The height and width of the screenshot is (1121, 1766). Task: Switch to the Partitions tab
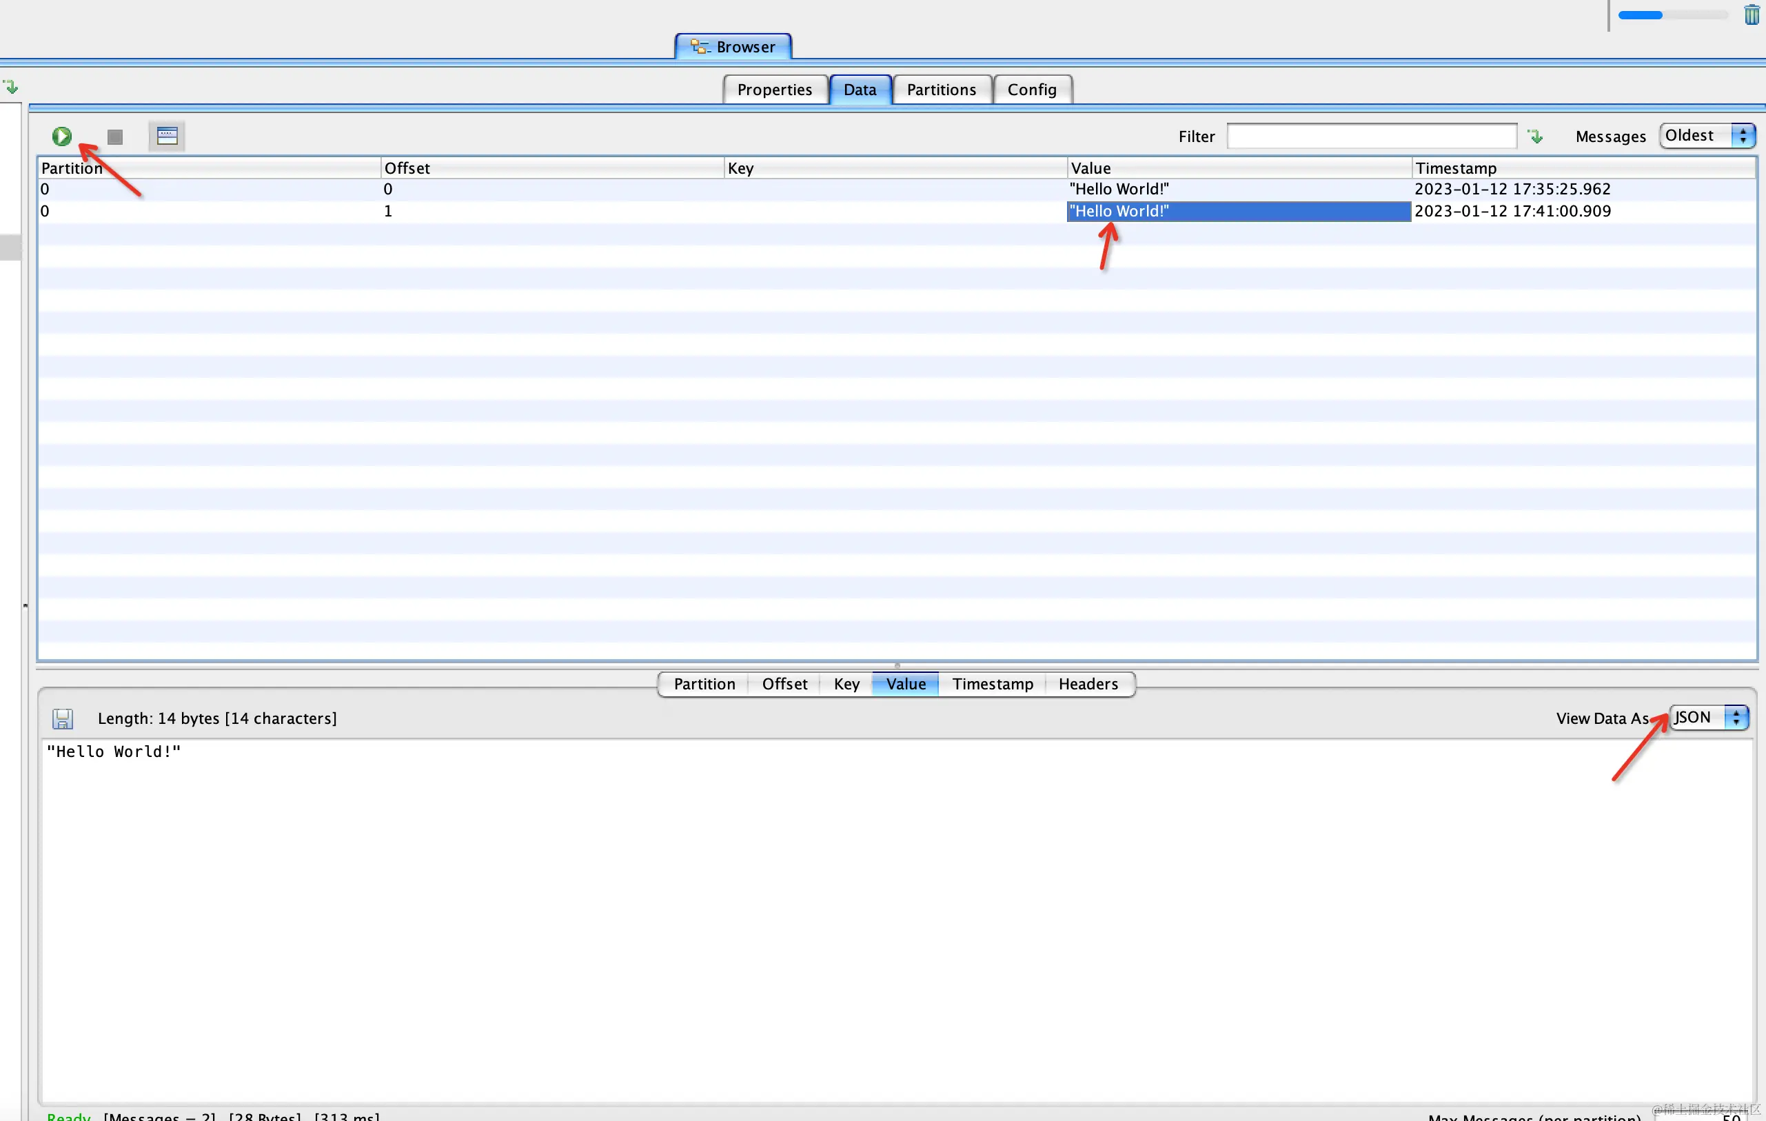941,90
